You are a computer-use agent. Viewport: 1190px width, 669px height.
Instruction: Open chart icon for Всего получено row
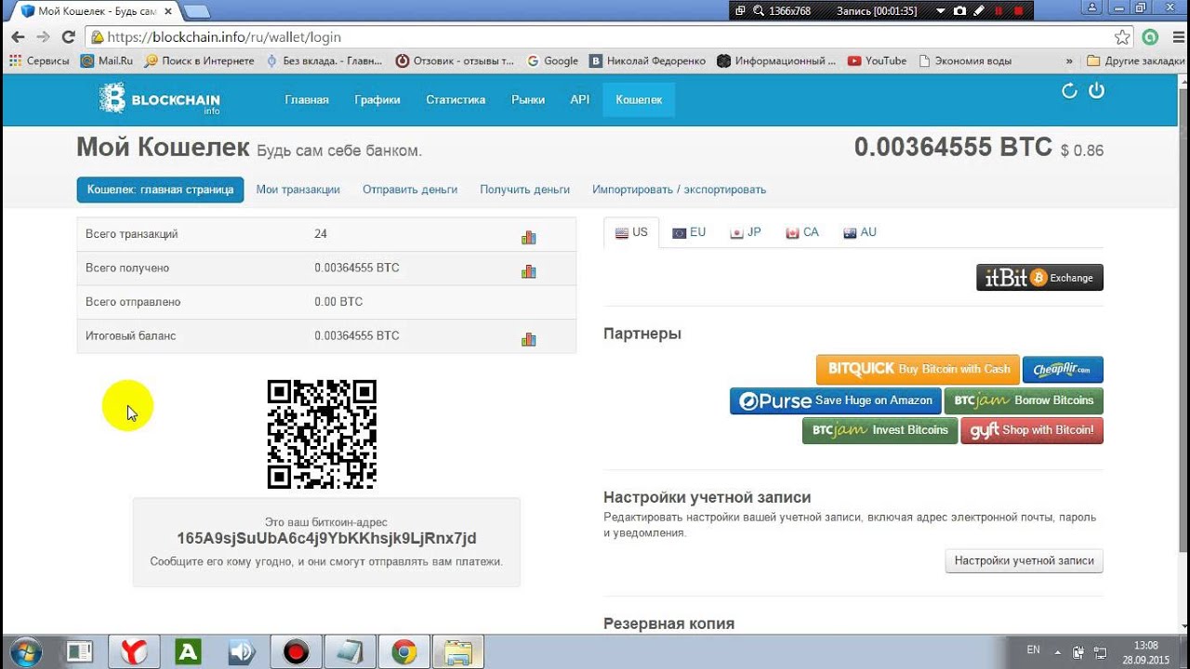(x=528, y=271)
